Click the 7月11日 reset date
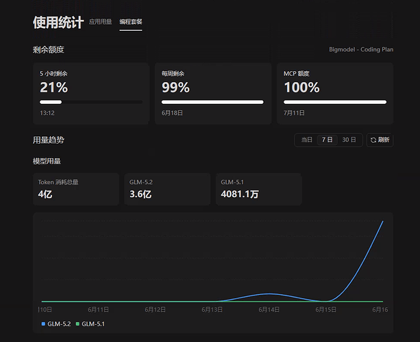 pyautogui.click(x=294, y=113)
